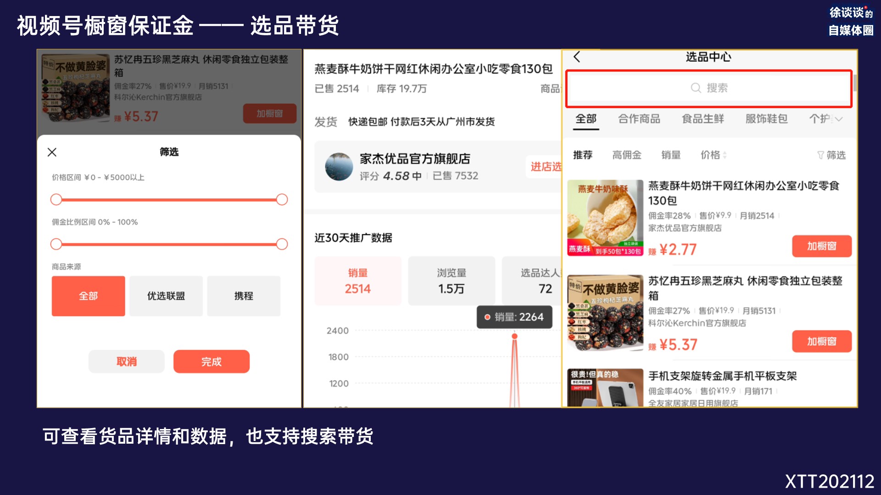Click the 家杰优品官方旗舰店 shop avatar
This screenshot has width=881, height=495.
339,167
